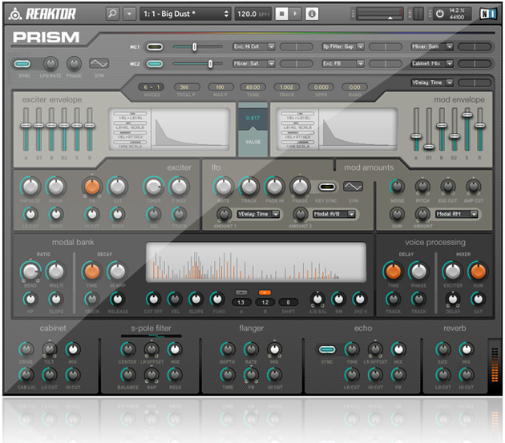This screenshot has width=505, height=443.
Task: Open the info icon in the toolbar
Action: pyautogui.click(x=312, y=14)
